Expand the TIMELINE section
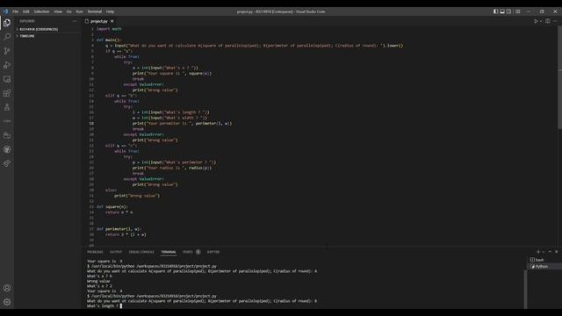This screenshot has width=562, height=316. [27, 36]
